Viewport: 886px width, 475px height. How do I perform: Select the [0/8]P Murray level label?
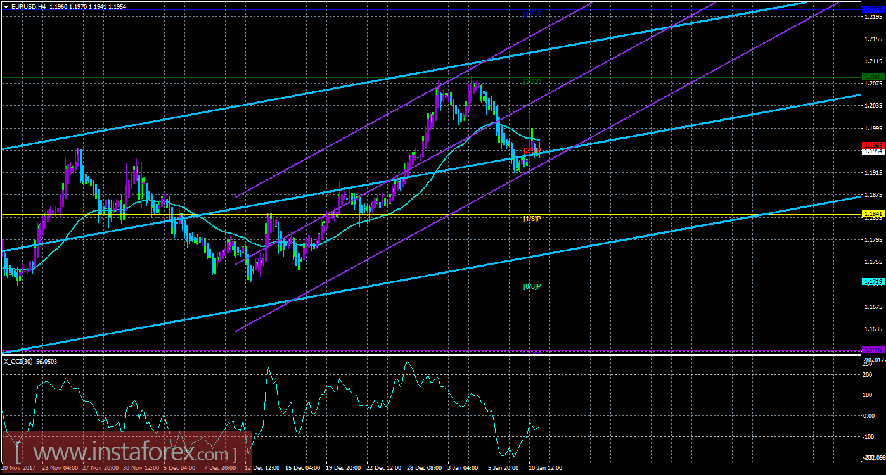click(532, 286)
